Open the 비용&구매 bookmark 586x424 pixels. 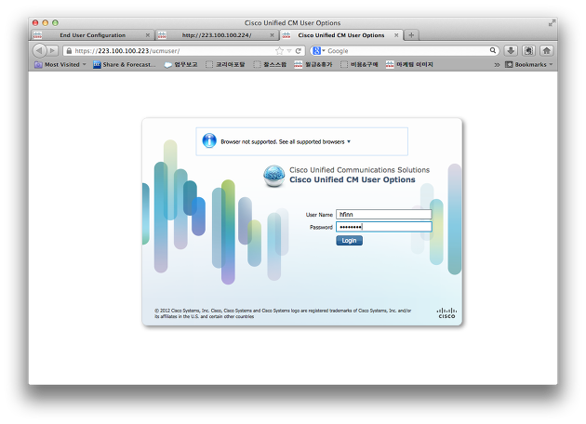359,65
